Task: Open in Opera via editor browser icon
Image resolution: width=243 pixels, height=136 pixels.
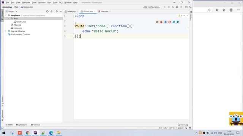Action: (x=170, y=22)
